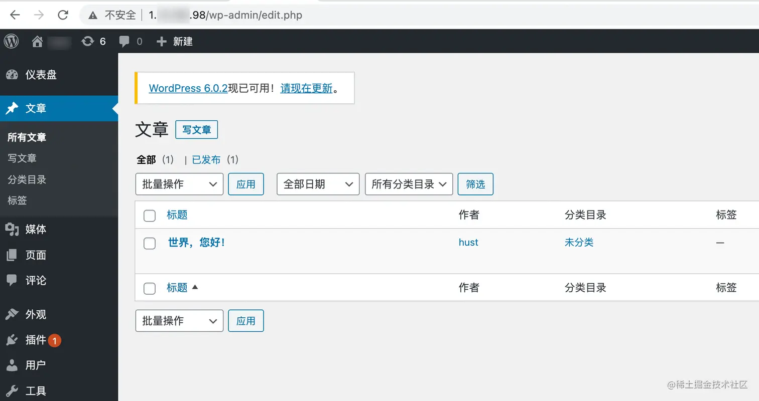The image size is (759, 401).
Task: Click the browser forward arrow
Action: pos(39,15)
